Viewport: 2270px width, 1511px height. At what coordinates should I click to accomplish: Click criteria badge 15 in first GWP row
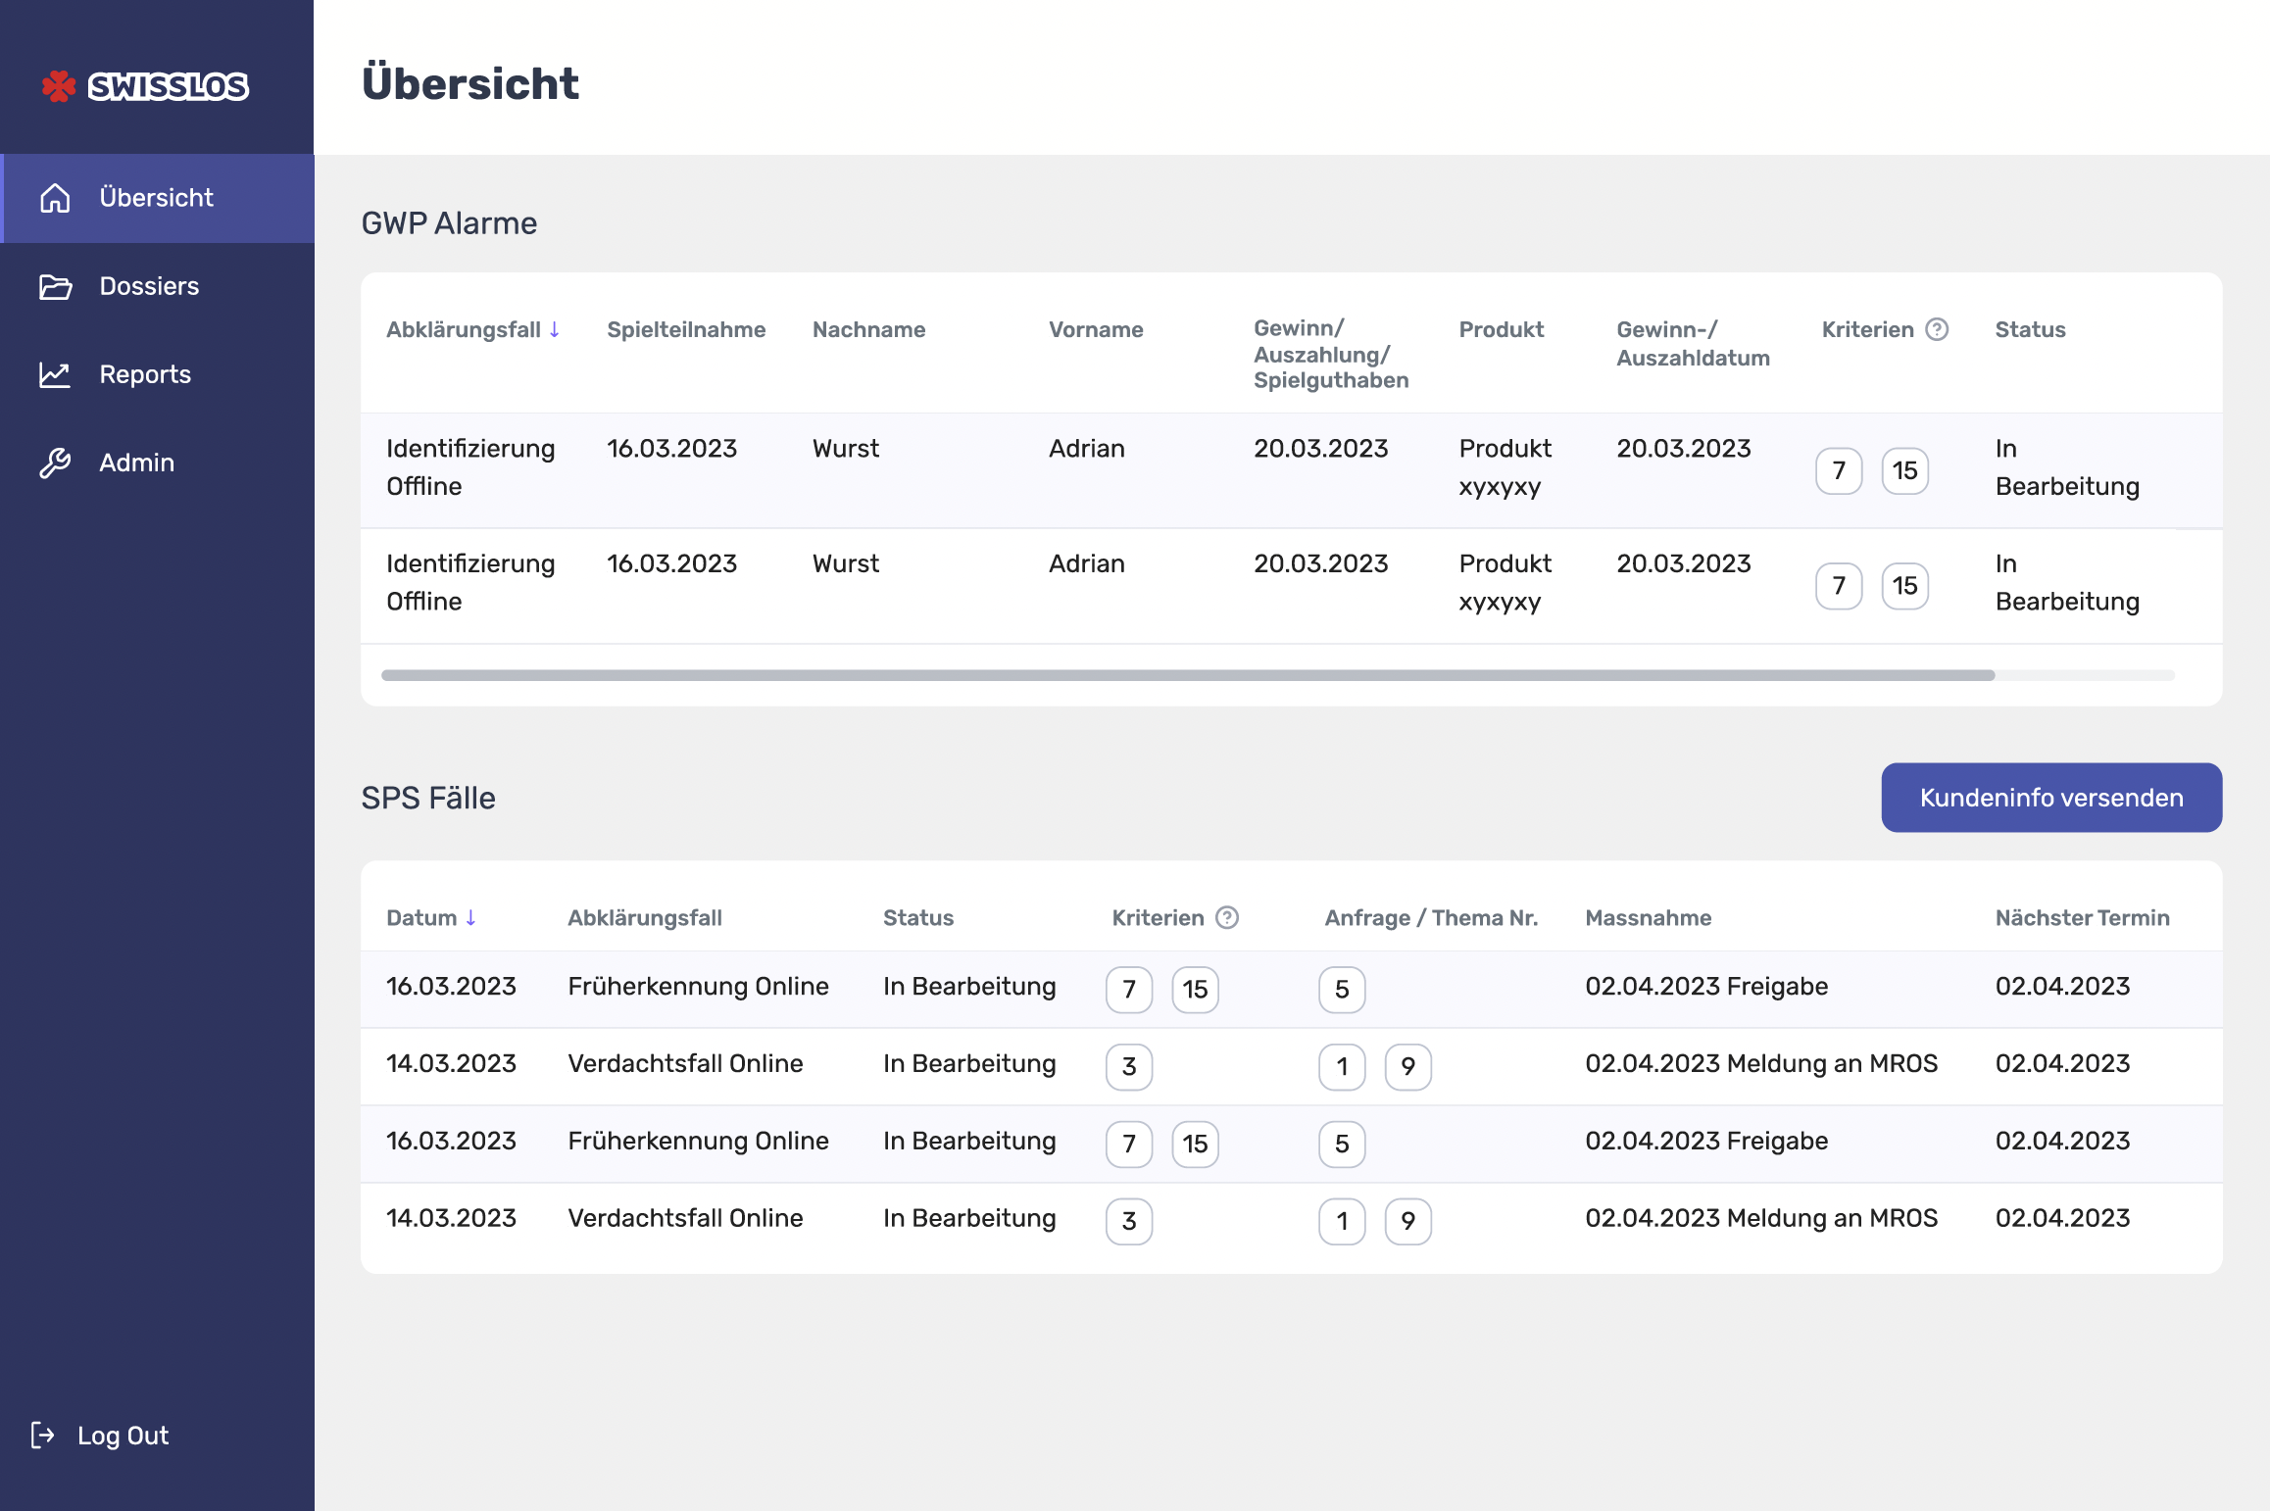click(x=1903, y=470)
